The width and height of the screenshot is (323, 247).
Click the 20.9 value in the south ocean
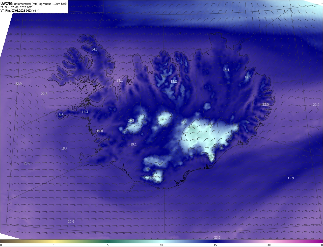click(71, 221)
